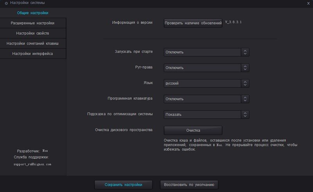Click the support_ru@bignox.com email text

point(32,164)
